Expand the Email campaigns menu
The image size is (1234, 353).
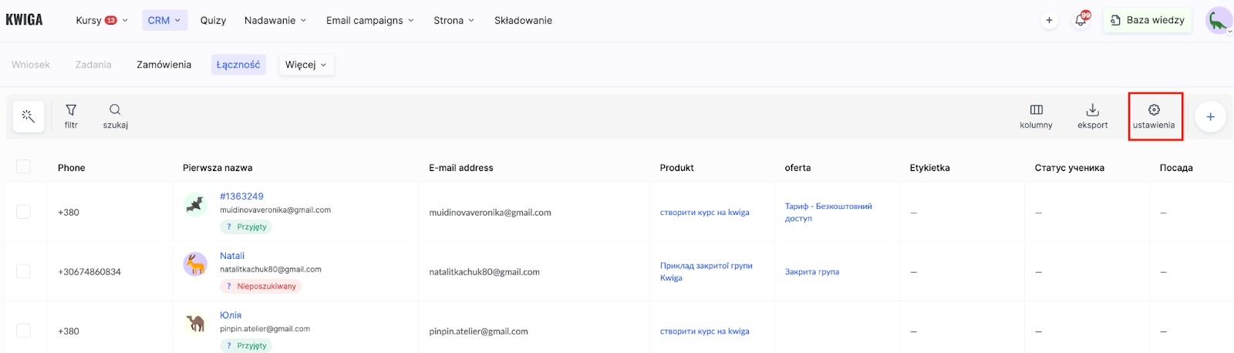tap(369, 20)
